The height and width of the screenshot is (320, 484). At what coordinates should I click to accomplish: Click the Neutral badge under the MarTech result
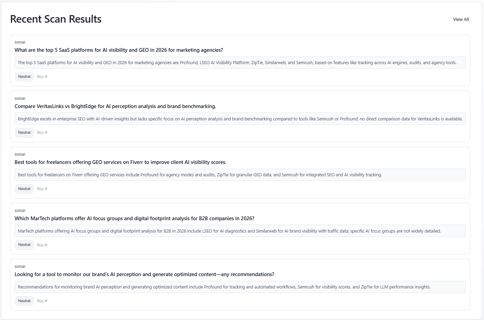click(x=24, y=245)
